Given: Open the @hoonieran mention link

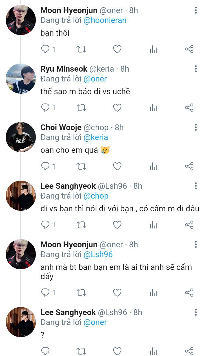Looking at the screenshot, I should 105,20.
